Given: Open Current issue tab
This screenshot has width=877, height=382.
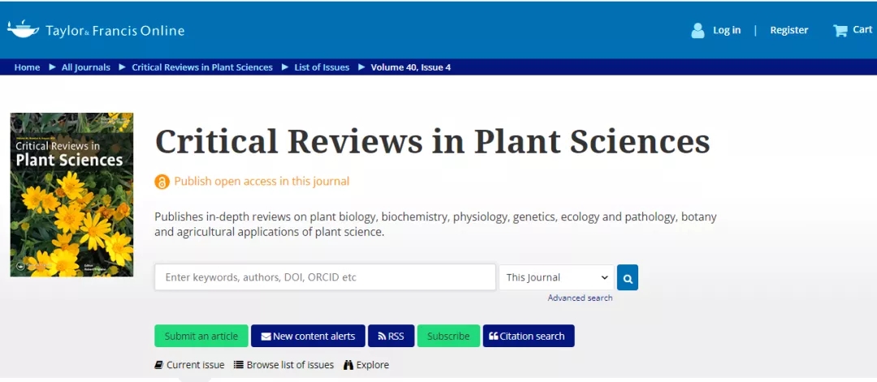Looking at the screenshot, I should click(x=189, y=365).
